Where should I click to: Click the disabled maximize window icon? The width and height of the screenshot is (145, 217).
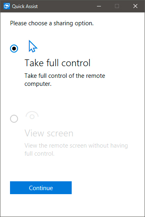[117, 6]
